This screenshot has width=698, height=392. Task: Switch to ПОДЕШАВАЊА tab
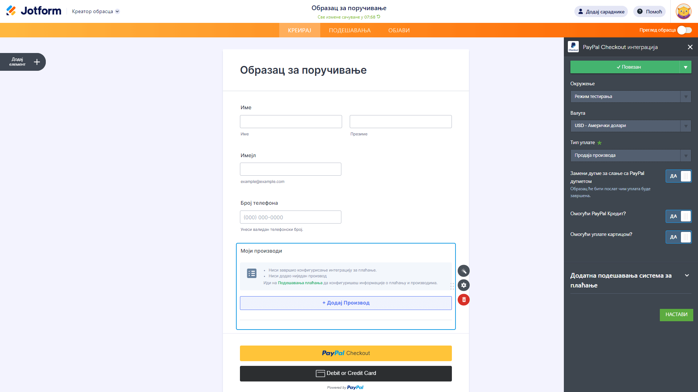(350, 30)
